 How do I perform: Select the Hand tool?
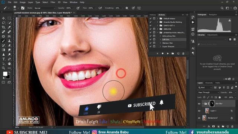9,64
